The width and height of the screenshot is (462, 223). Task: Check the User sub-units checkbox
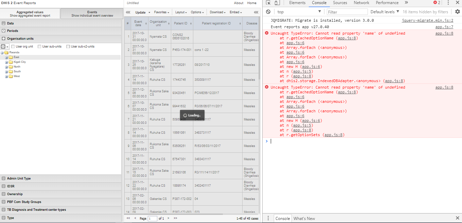click(39, 47)
